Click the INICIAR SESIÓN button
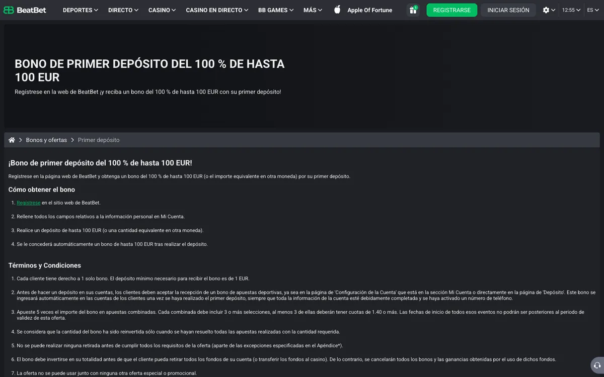Viewport: 604px width, 377px height. [508, 10]
